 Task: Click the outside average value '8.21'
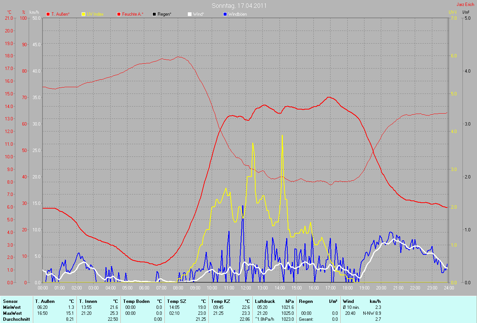coord(70,319)
